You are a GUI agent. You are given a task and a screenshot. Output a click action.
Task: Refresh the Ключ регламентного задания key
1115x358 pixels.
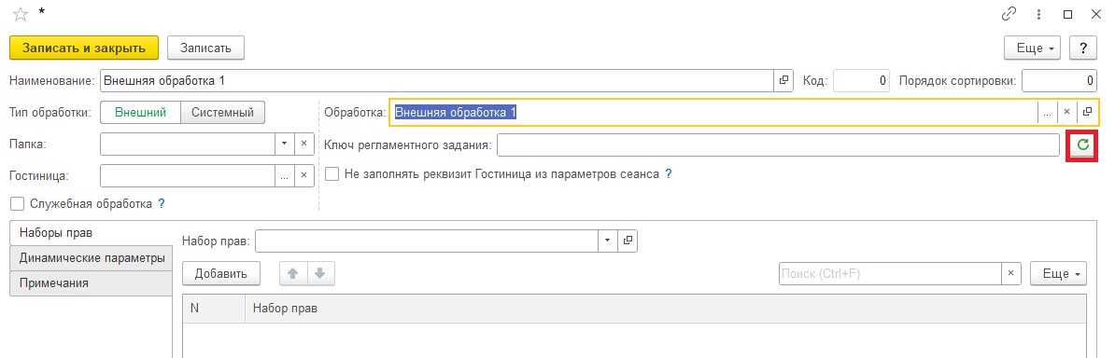1082,145
